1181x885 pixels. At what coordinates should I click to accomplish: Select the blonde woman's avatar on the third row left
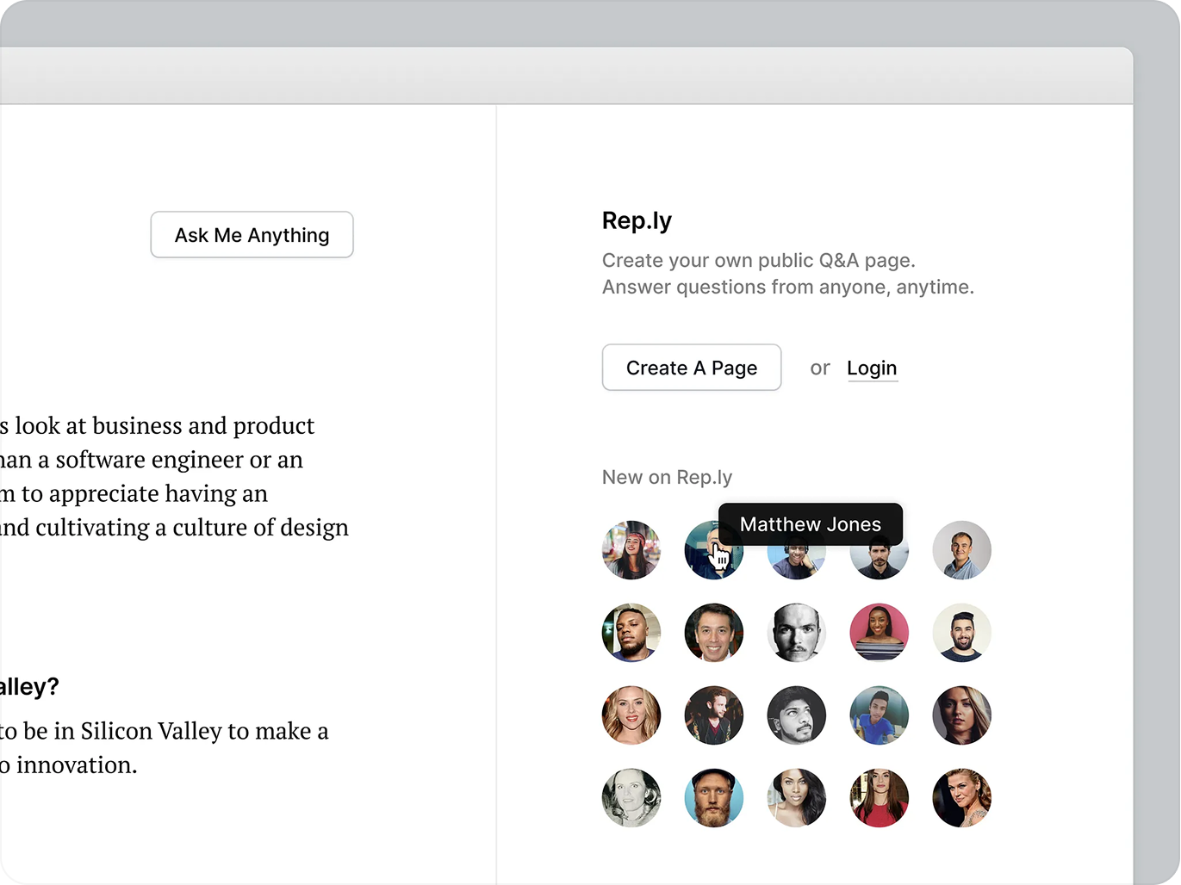[x=631, y=715]
